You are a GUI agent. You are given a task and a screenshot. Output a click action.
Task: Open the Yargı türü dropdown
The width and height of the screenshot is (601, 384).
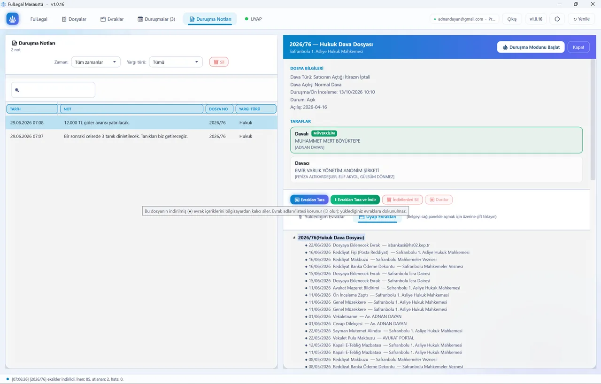[176, 62]
